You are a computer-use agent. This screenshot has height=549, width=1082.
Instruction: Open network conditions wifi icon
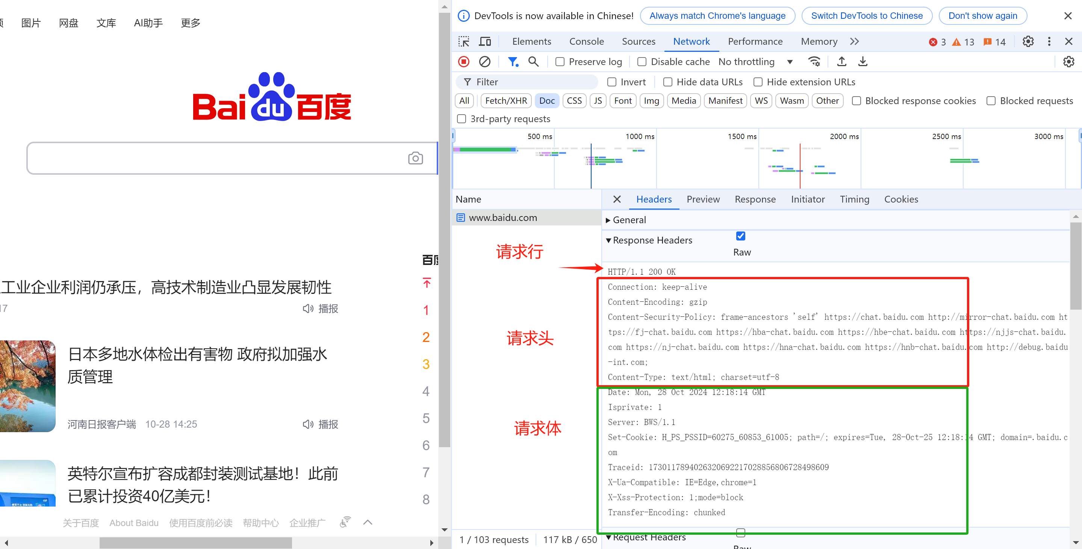point(814,61)
